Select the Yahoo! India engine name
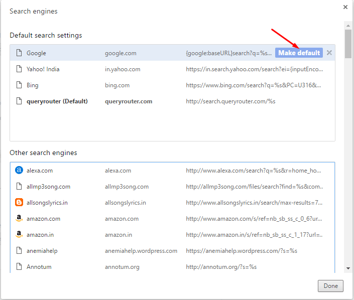Viewport: 354px width, 300px height. coord(43,69)
